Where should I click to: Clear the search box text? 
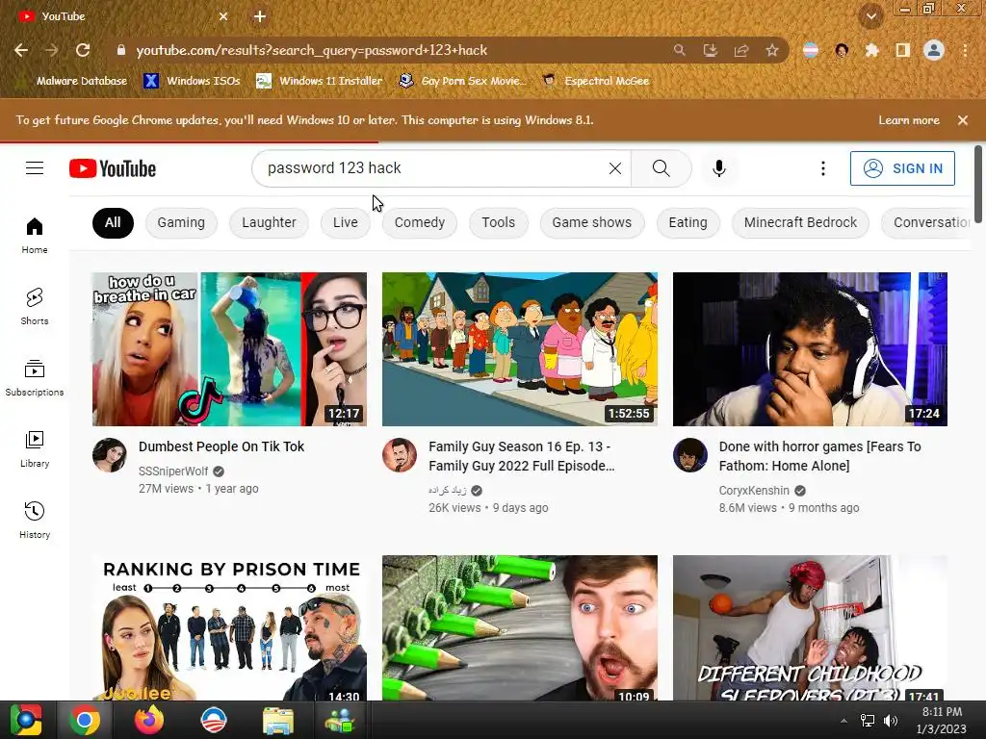pos(615,168)
